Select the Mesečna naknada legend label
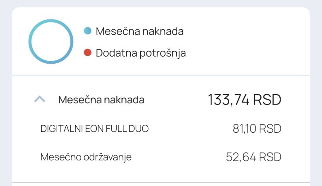 click(139, 31)
